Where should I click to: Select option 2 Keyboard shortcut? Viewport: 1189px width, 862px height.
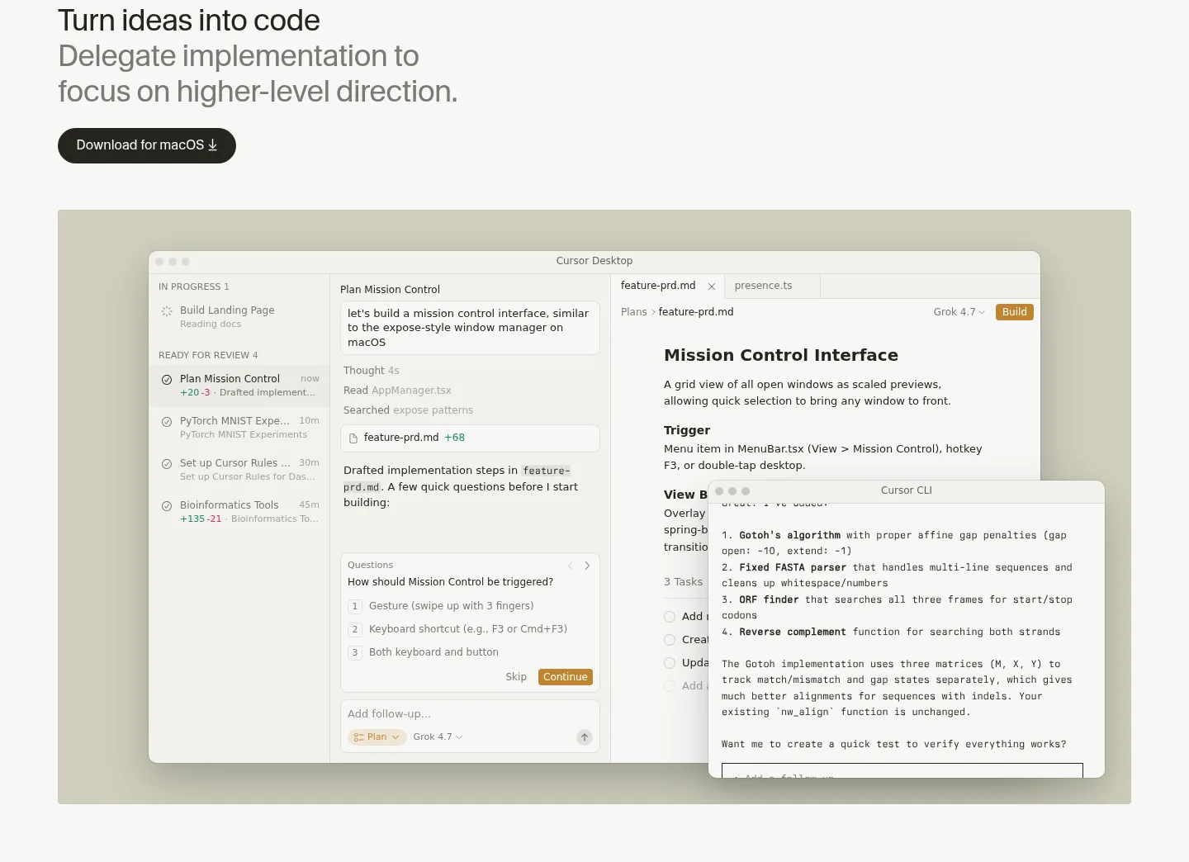coord(470,629)
